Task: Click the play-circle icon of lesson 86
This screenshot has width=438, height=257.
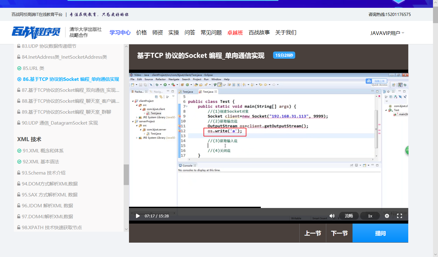Action: coord(19,79)
